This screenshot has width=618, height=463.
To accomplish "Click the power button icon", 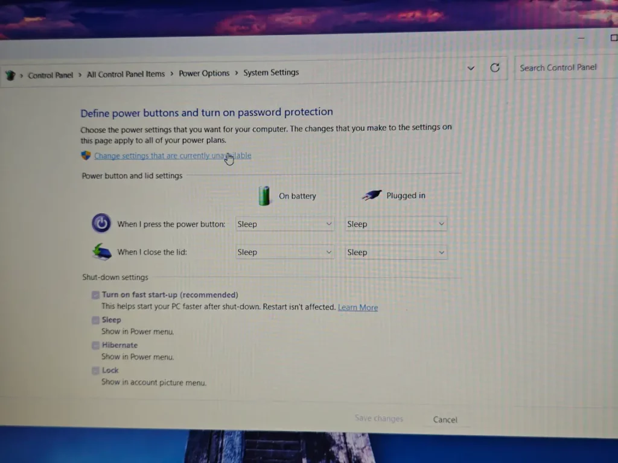I will click(101, 223).
